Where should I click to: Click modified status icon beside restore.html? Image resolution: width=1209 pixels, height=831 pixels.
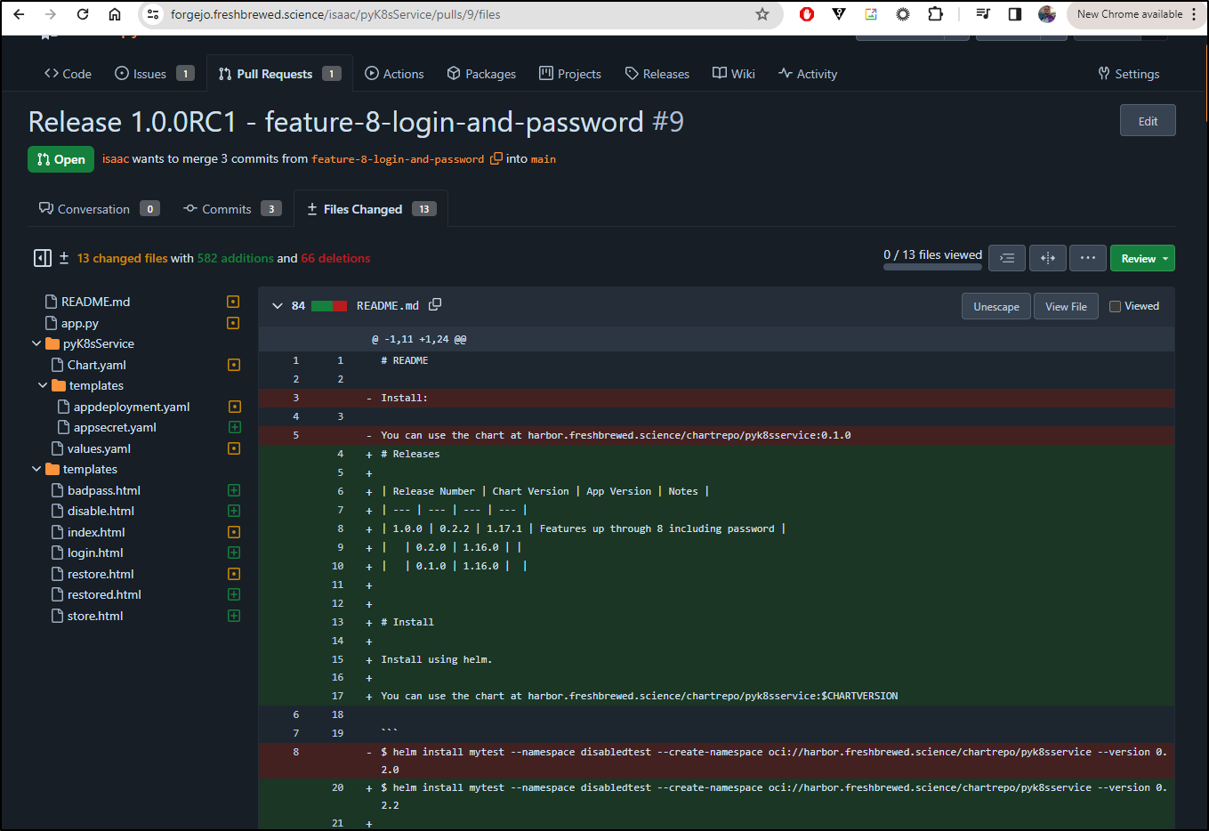point(234,574)
